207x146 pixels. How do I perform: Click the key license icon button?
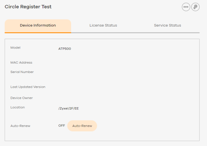pyautogui.click(x=195, y=7)
